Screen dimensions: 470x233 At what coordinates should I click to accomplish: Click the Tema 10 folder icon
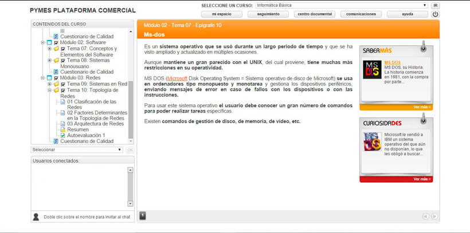tap(56, 90)
